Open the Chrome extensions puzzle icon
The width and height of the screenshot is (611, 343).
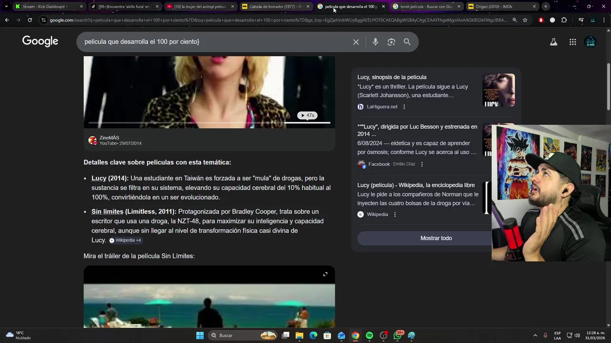[564, 20]
